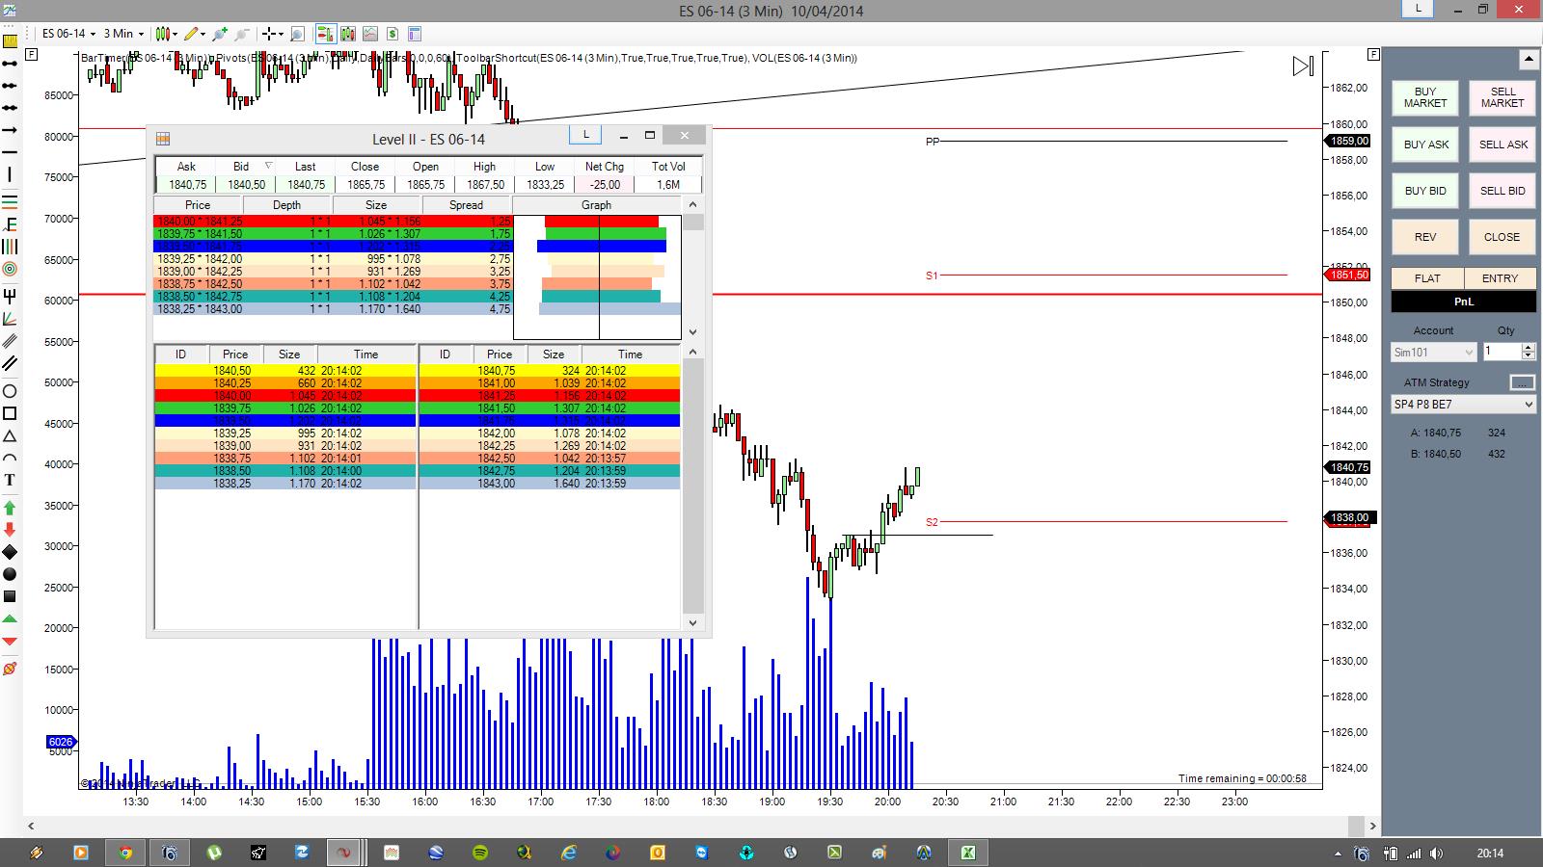Click the Bid column sort arrow
This screenshot has width=1543, height=867.
click(268, 166)
